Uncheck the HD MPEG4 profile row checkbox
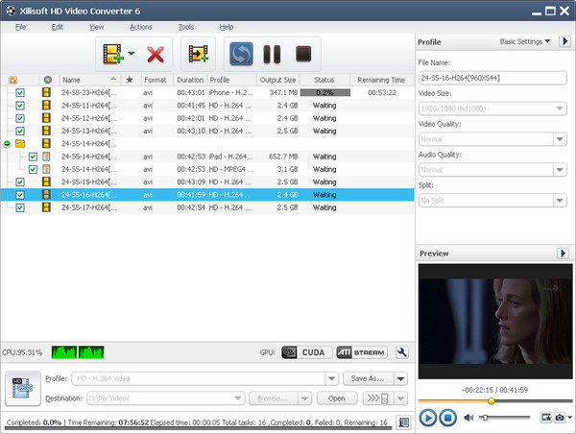The height and width of the screenshot is (434, 576). (33, 169)
